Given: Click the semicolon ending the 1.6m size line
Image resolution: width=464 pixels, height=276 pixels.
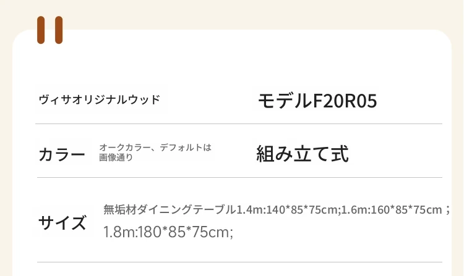Looking at the screenshot, I should click(448, 210).
